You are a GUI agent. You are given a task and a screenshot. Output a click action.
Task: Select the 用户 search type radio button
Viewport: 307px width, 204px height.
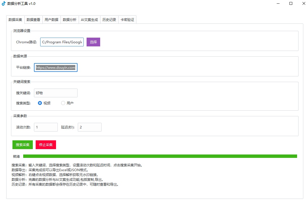63,103
